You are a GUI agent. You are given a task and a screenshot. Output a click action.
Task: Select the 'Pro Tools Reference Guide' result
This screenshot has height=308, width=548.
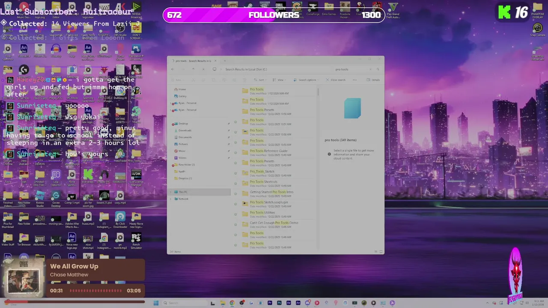(278, 153)
